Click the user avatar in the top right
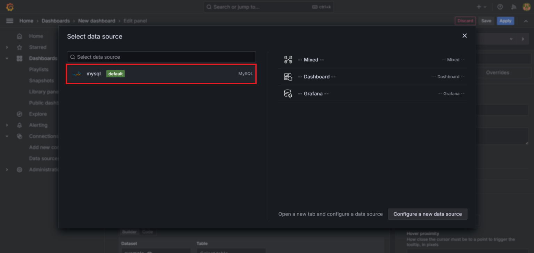This screenshot has height=253, width=534. pos(526,7)
